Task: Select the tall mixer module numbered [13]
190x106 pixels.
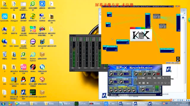Action: [148, 21]
